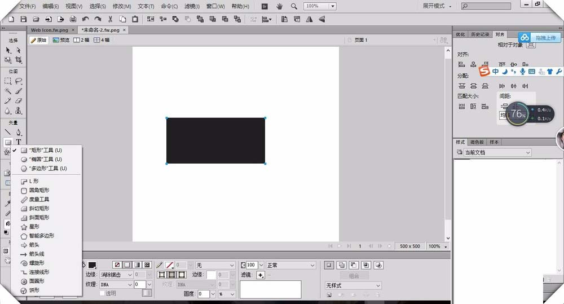
Task: Switch to 4幅 (4-up) view mode
Action: pos(102,40)
